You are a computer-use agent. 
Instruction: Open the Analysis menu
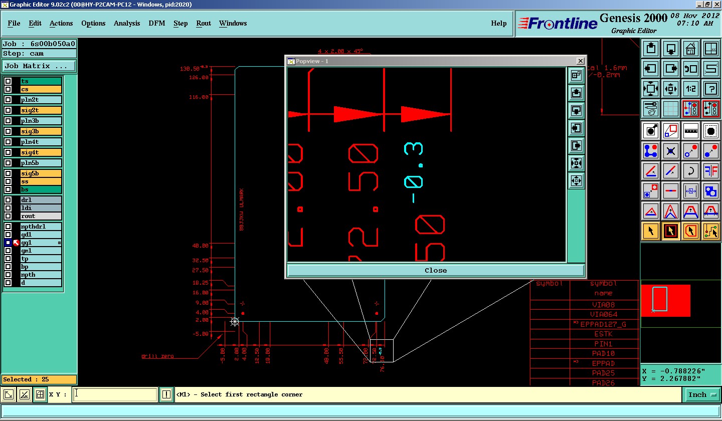[x=127, y=23]
